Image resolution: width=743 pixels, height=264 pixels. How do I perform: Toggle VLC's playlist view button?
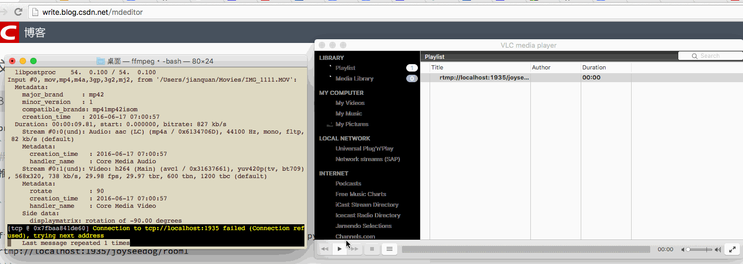click(x=389, y=249)
